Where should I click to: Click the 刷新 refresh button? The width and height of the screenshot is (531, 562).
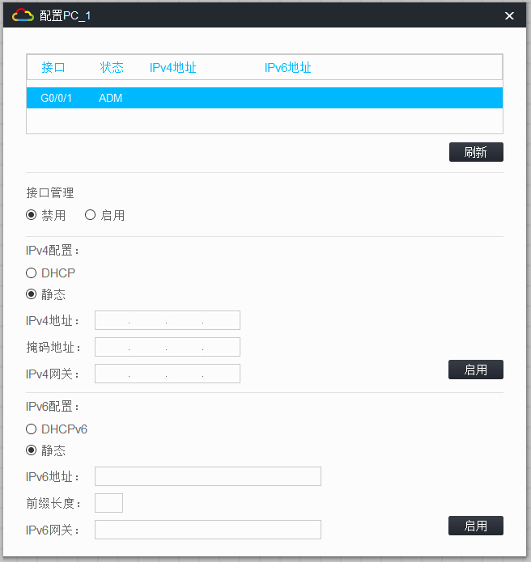(x=476, y=152)
